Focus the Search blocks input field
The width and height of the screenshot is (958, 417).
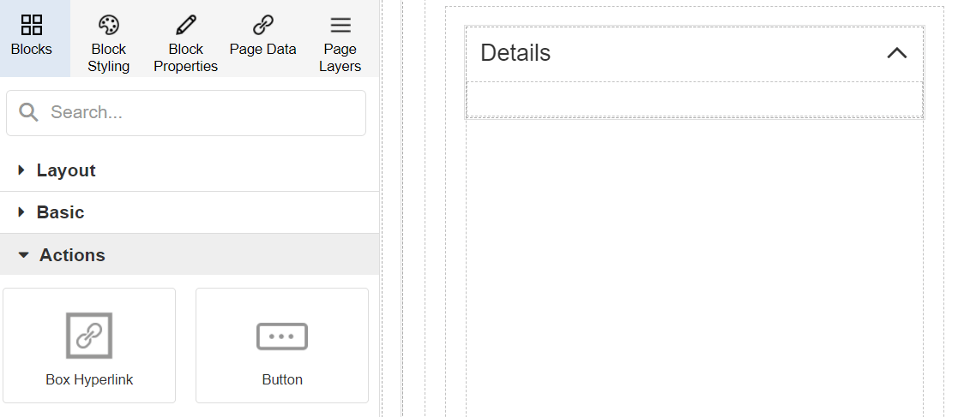pos(202,112)
